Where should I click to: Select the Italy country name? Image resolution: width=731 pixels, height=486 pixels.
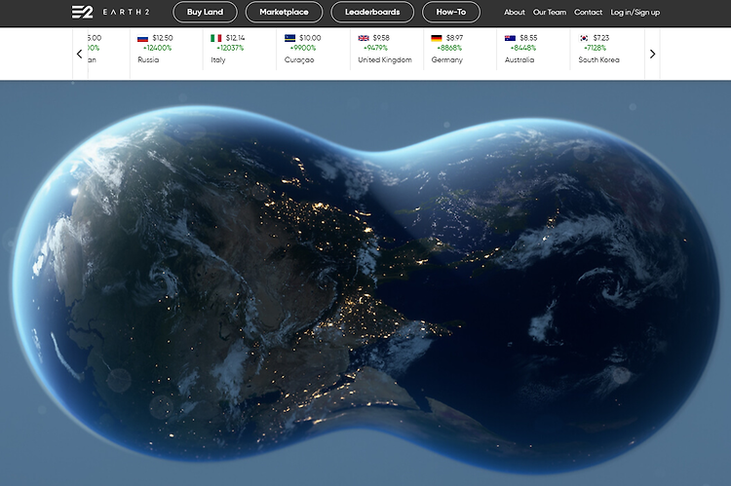pyautogui.click(x=218, y=59)
